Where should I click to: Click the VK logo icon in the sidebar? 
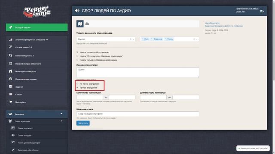click(10, 114)
